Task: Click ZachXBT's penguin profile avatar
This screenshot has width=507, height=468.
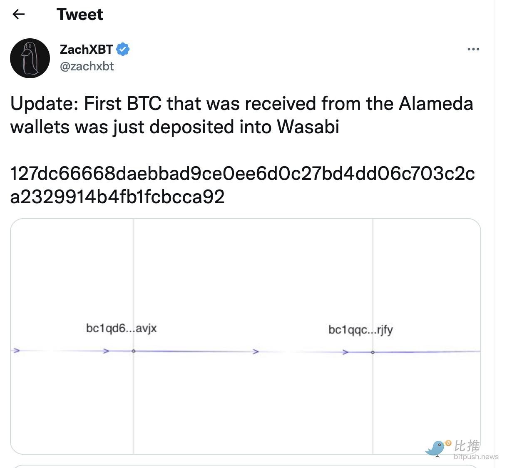Action: (30, 58)
